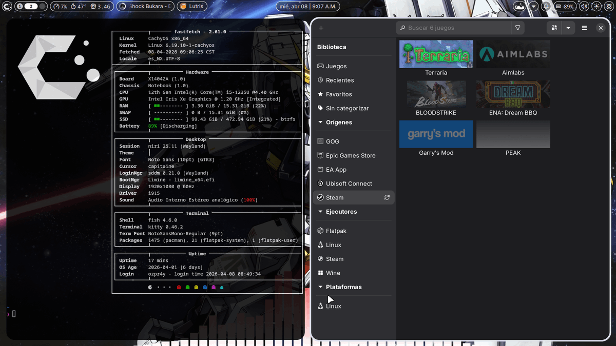Open the add game plus icon
This screenshot has width=616, height=346.
click(x=321, y=28)
